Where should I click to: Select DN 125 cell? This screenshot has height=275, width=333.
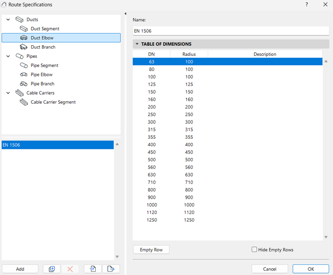point(152,84)
